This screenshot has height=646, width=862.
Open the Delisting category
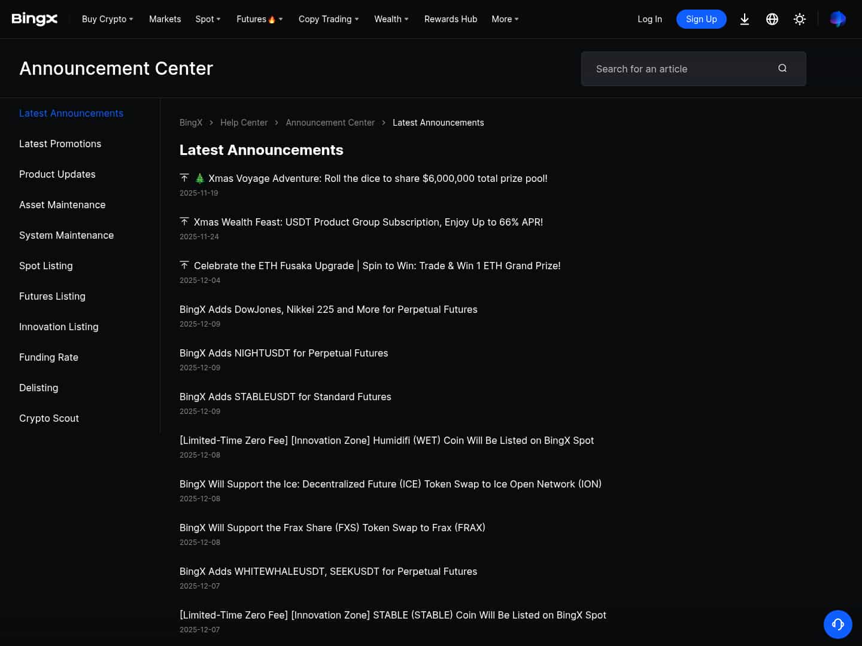pos(38,388)
